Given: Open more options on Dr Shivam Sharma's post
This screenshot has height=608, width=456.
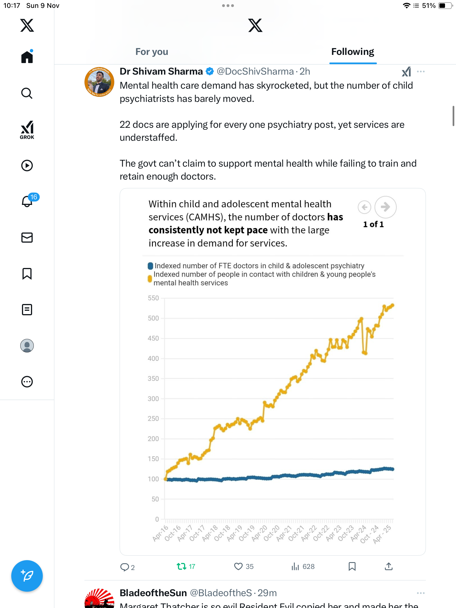Looking at the screenshot, I should tap(421, 72).
